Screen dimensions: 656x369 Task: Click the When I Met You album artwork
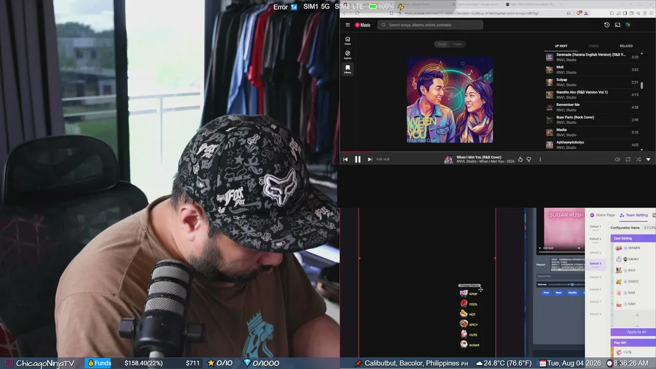tap(450, 100)
